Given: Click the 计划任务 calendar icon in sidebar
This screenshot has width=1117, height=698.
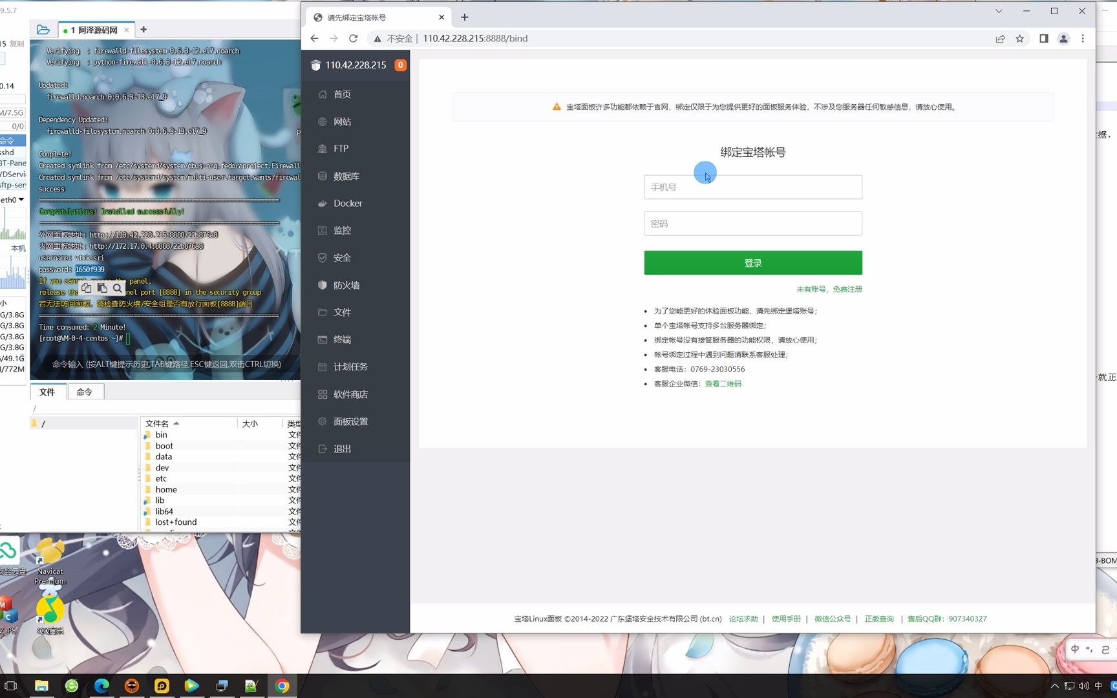Looking at the screenshot, I should tap(323, 366).
